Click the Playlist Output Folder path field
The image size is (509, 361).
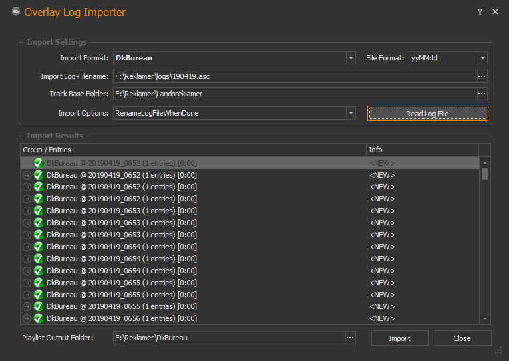[x=229, y=338]
